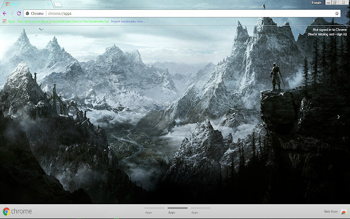Open the Web Store icon at bottom right
Viewport: 350px width, 219px height.
[343, 212]
